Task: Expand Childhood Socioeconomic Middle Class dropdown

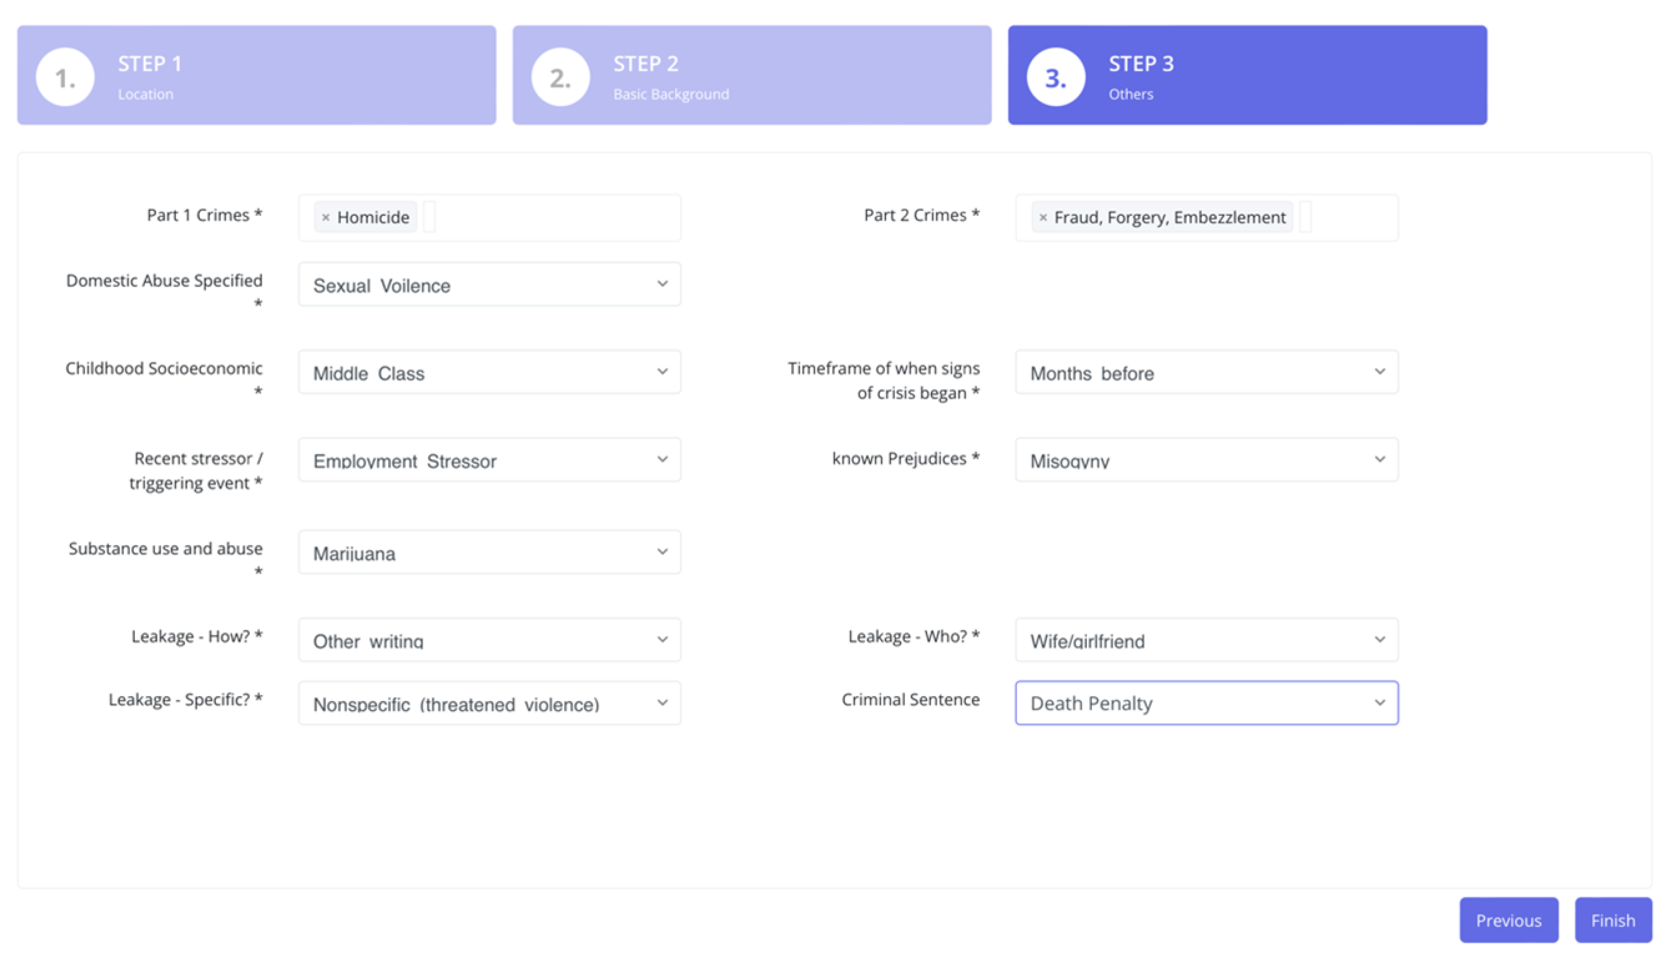Action: tap(489, 372)
